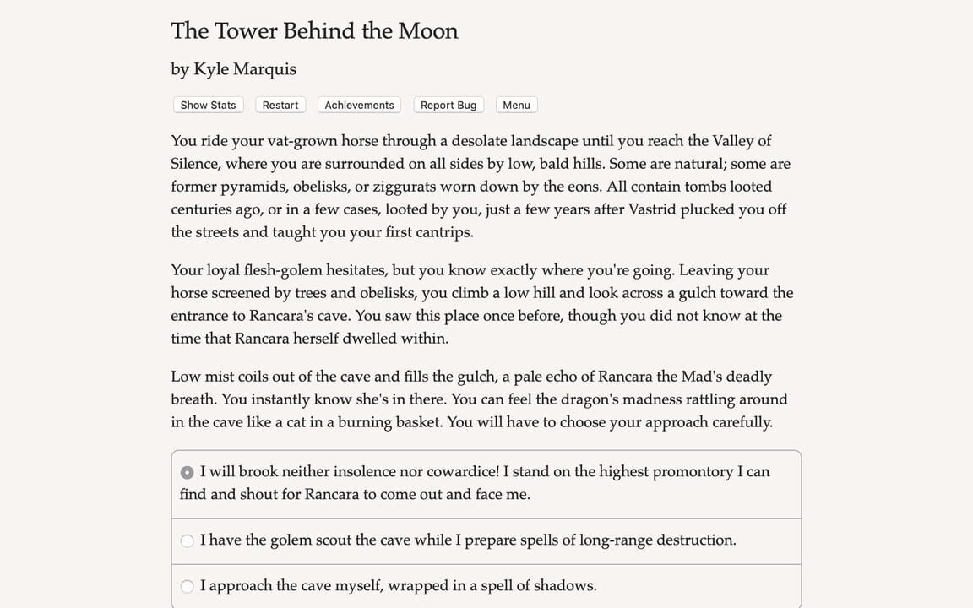
Task: Click inside the second choice option box
Action: (486, 540)
